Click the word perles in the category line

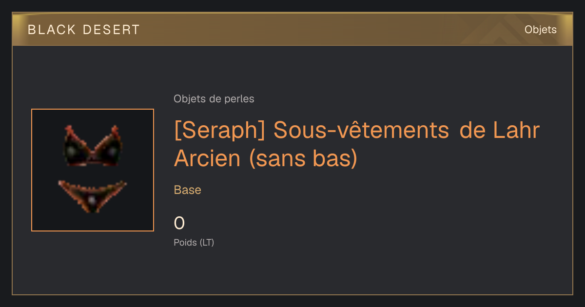[239, 99]
